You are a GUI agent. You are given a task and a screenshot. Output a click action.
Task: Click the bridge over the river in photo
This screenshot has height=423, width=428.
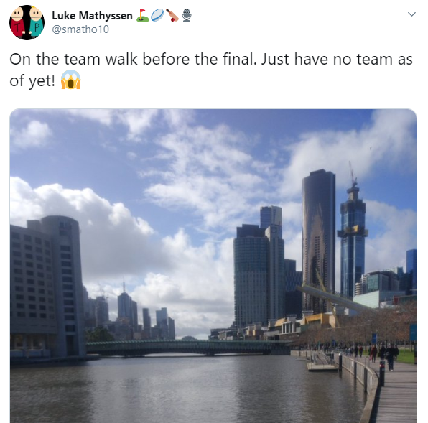(188, 348)
